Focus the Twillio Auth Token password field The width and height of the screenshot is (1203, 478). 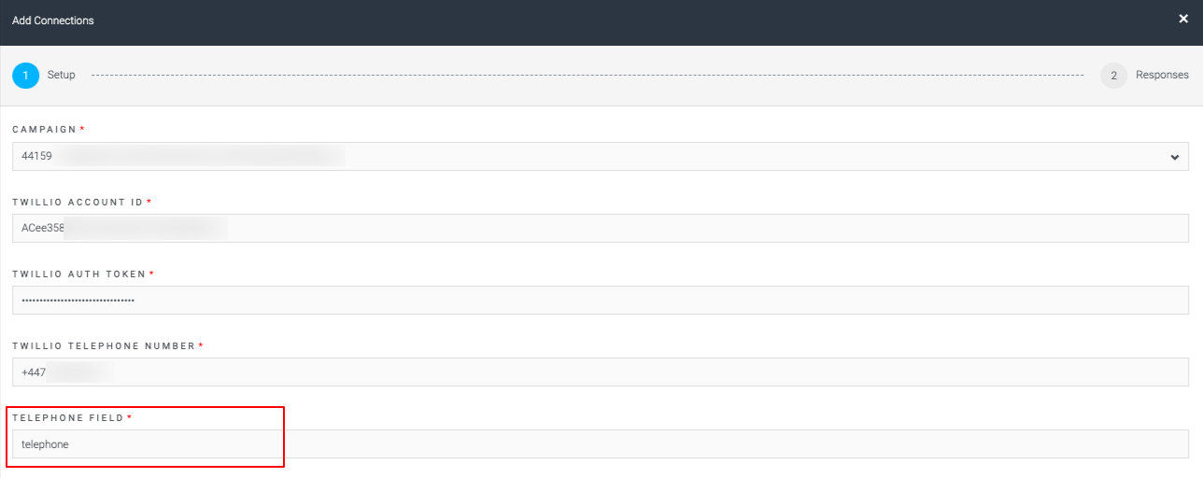601,301
